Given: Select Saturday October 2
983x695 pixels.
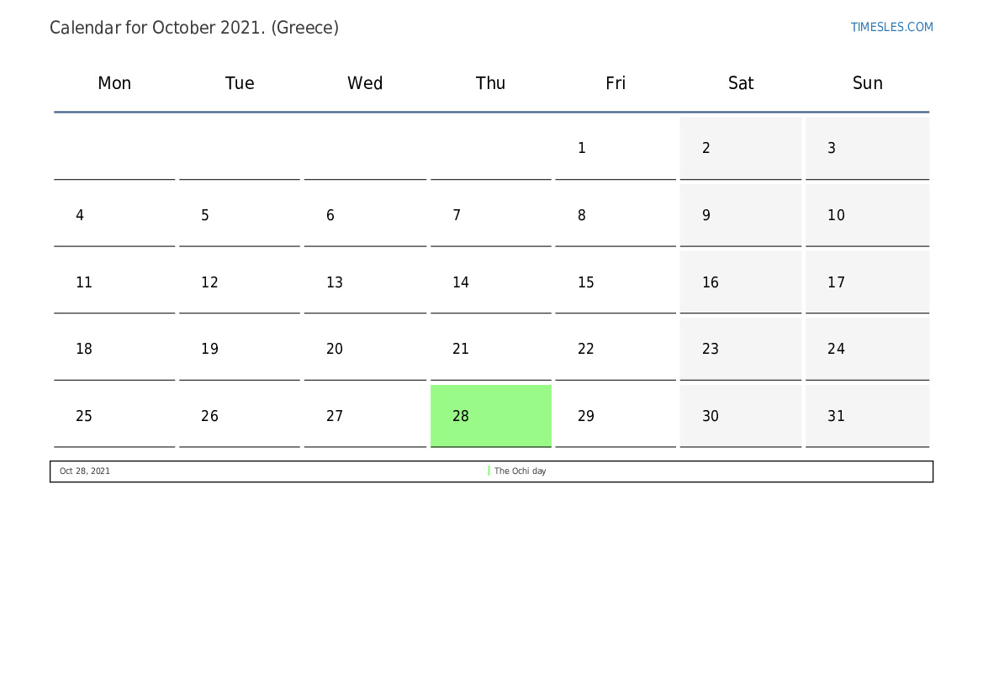Looking at the screenshot, I should (740, 149).
